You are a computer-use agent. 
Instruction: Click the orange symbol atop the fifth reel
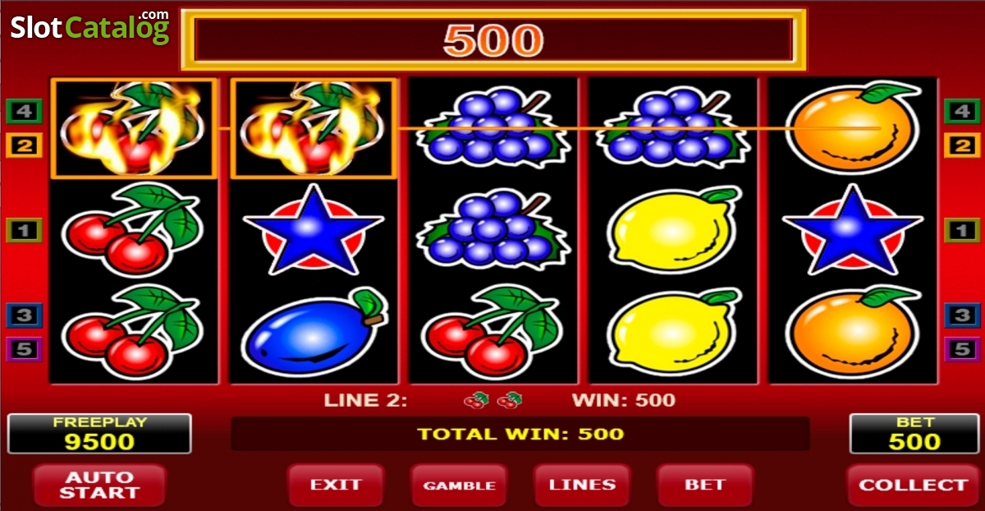(x=853, y=127)
